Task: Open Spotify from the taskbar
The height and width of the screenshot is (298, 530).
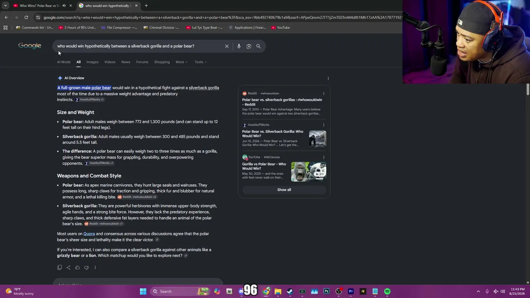Action: tap(387, 291)
